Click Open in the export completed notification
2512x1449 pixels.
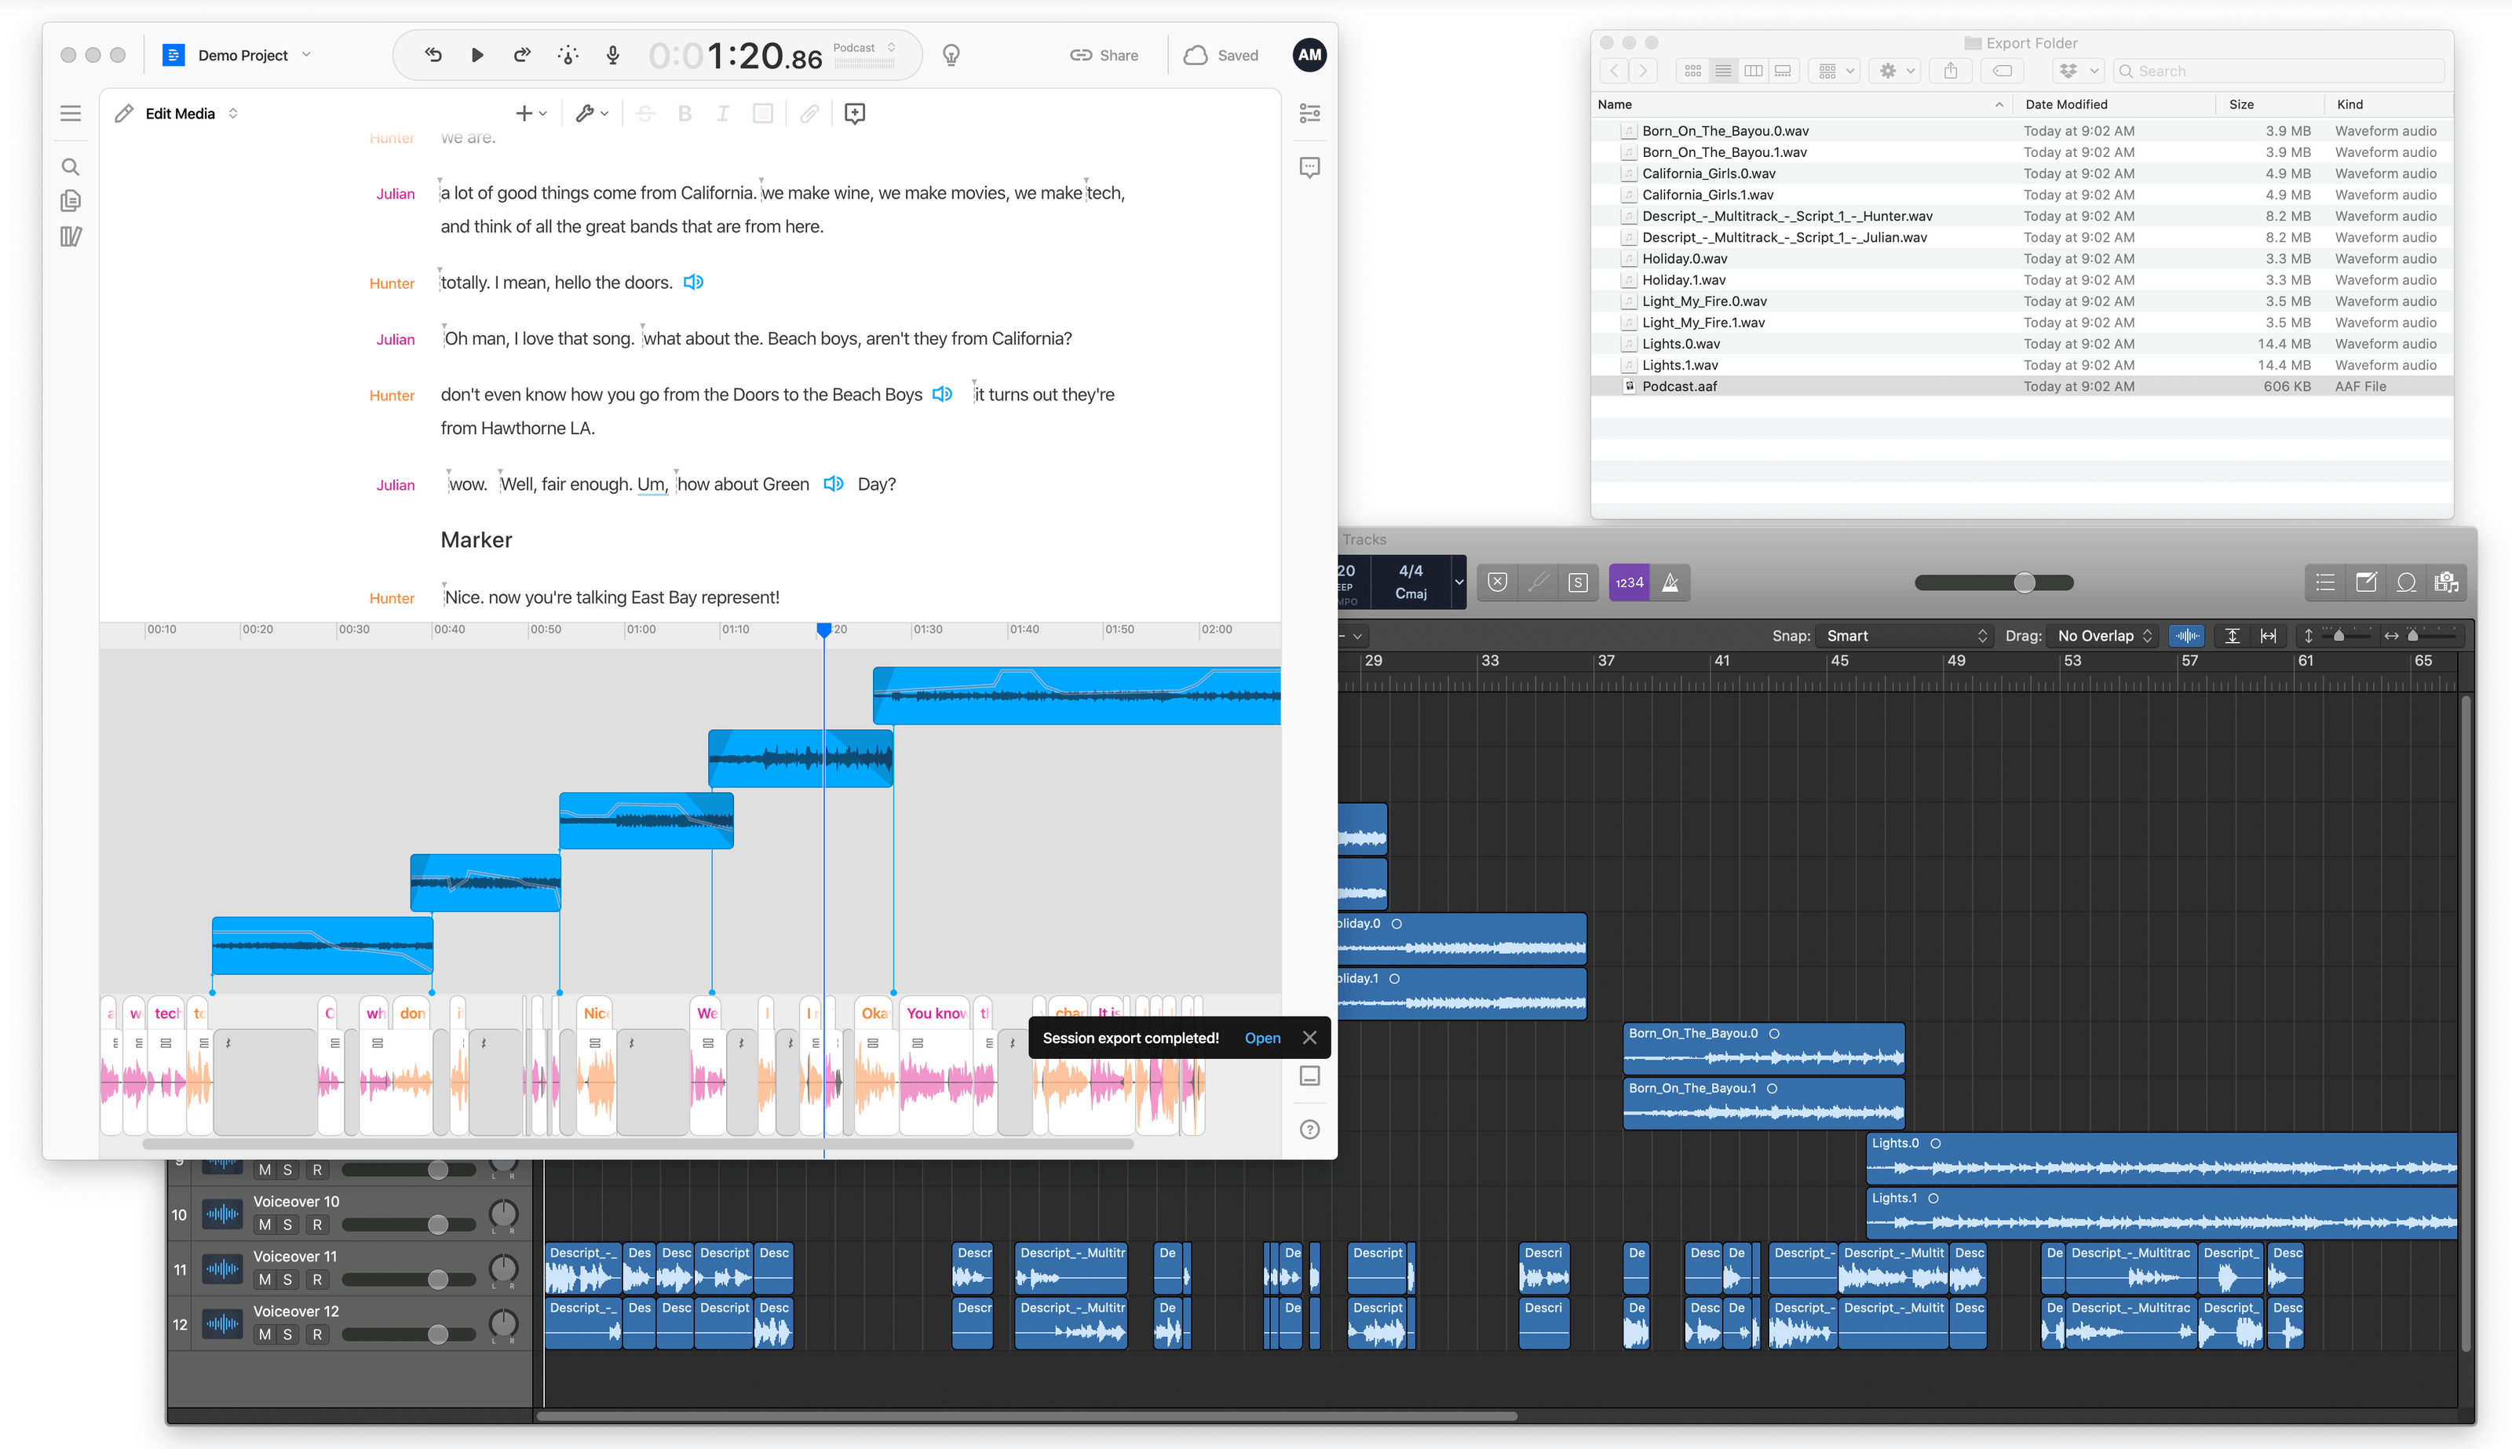1262,1037
